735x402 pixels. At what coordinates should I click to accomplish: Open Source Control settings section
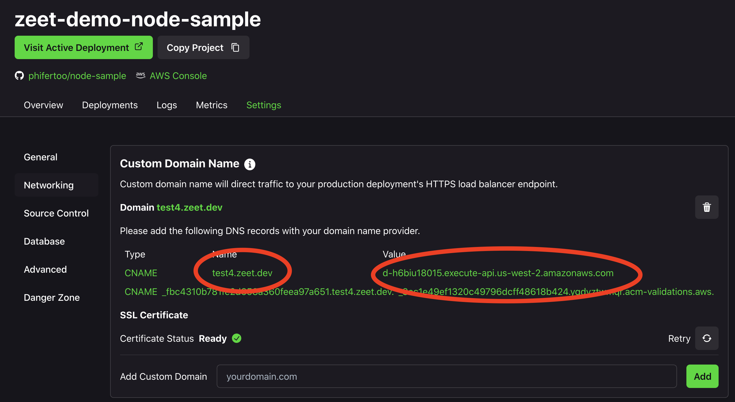(56, 213)
